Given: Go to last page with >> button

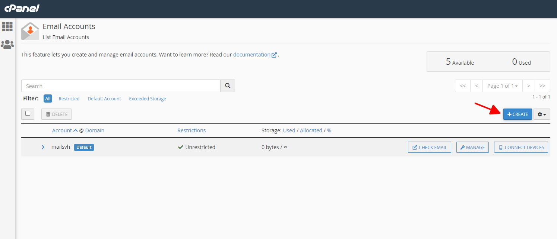Looking at the screenshot, I should point(542,86).
